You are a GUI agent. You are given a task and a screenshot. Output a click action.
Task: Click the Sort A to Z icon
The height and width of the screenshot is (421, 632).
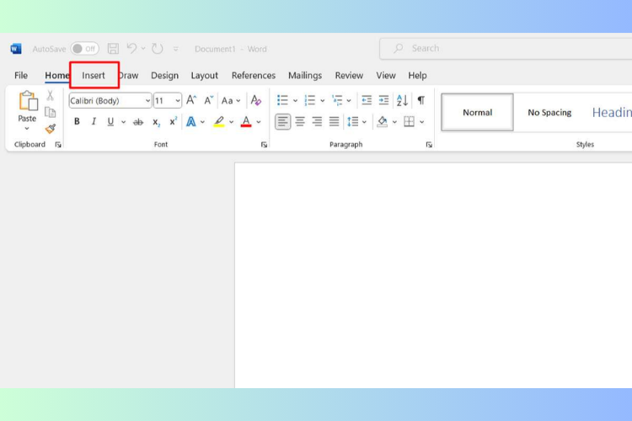click(402, 100)
